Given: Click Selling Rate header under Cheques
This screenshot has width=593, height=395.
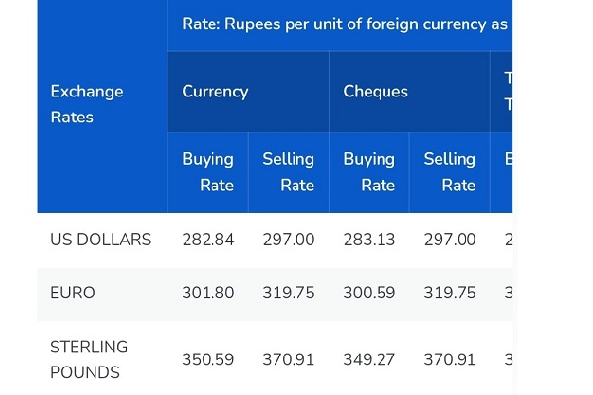Looking at the screenshot, I should [450, 173].
